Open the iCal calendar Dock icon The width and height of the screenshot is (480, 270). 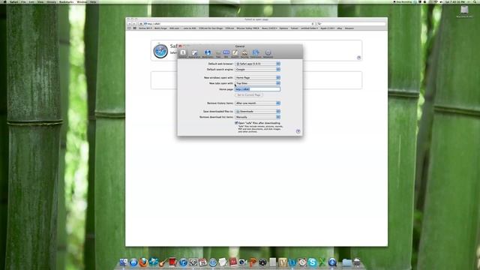click(x=202, y=262)
